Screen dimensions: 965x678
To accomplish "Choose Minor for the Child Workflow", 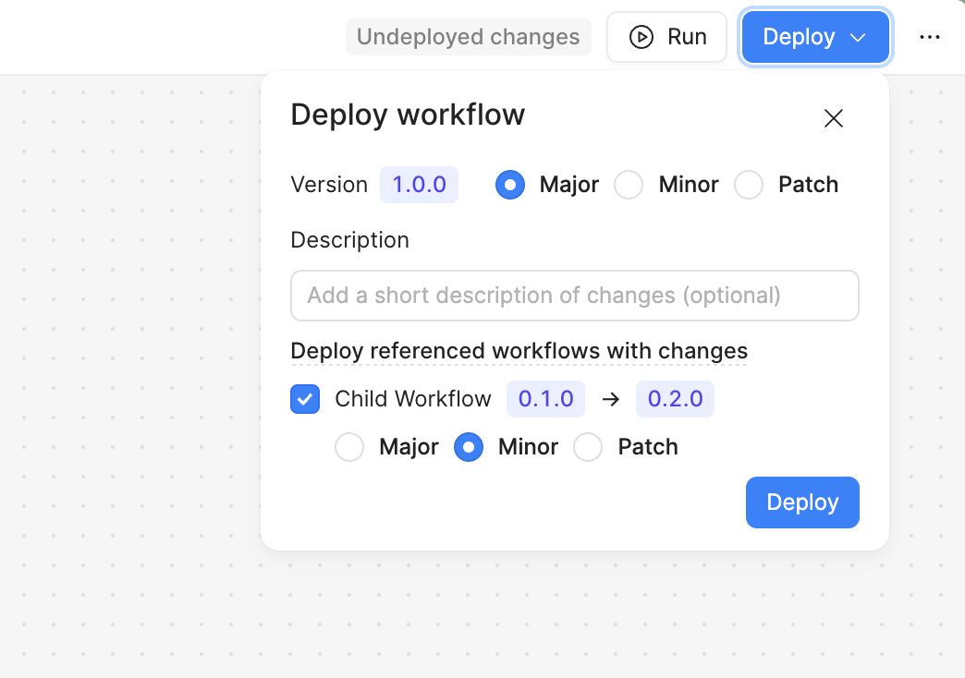I will pos(469,447).
